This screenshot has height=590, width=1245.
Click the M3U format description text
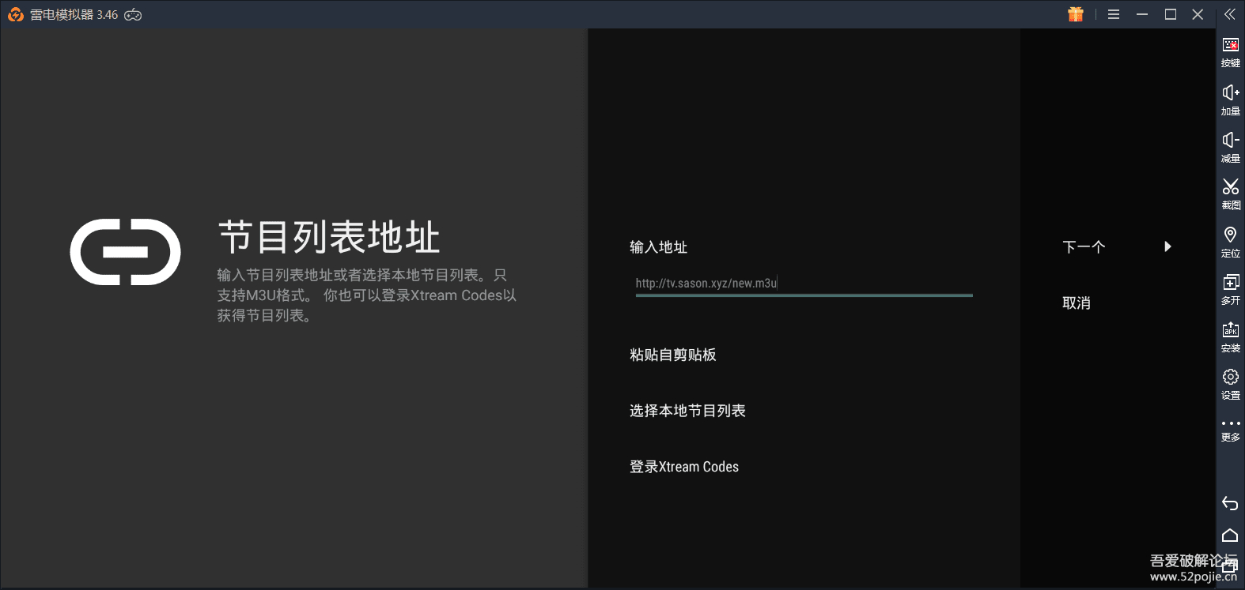tap(367, 295)
